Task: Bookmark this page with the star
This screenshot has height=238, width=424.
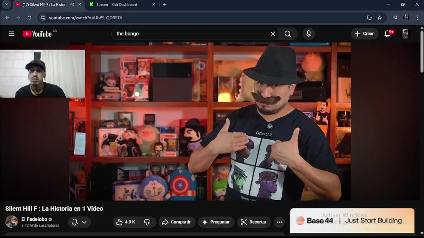Action: point(380,18)
